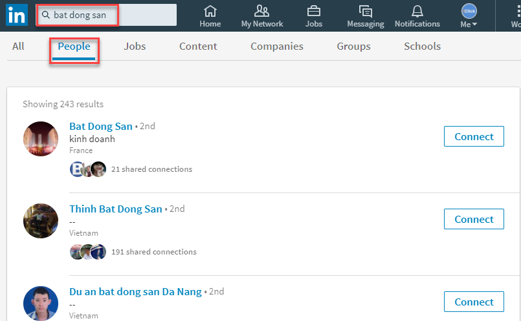This screenshot has width=521, height=321.
Task: Select the People search tab
Action: pyautogui.click(x=74, y=47)
